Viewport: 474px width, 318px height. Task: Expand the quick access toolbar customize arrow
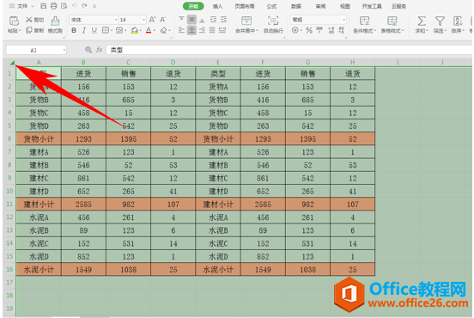coord(94,6)
